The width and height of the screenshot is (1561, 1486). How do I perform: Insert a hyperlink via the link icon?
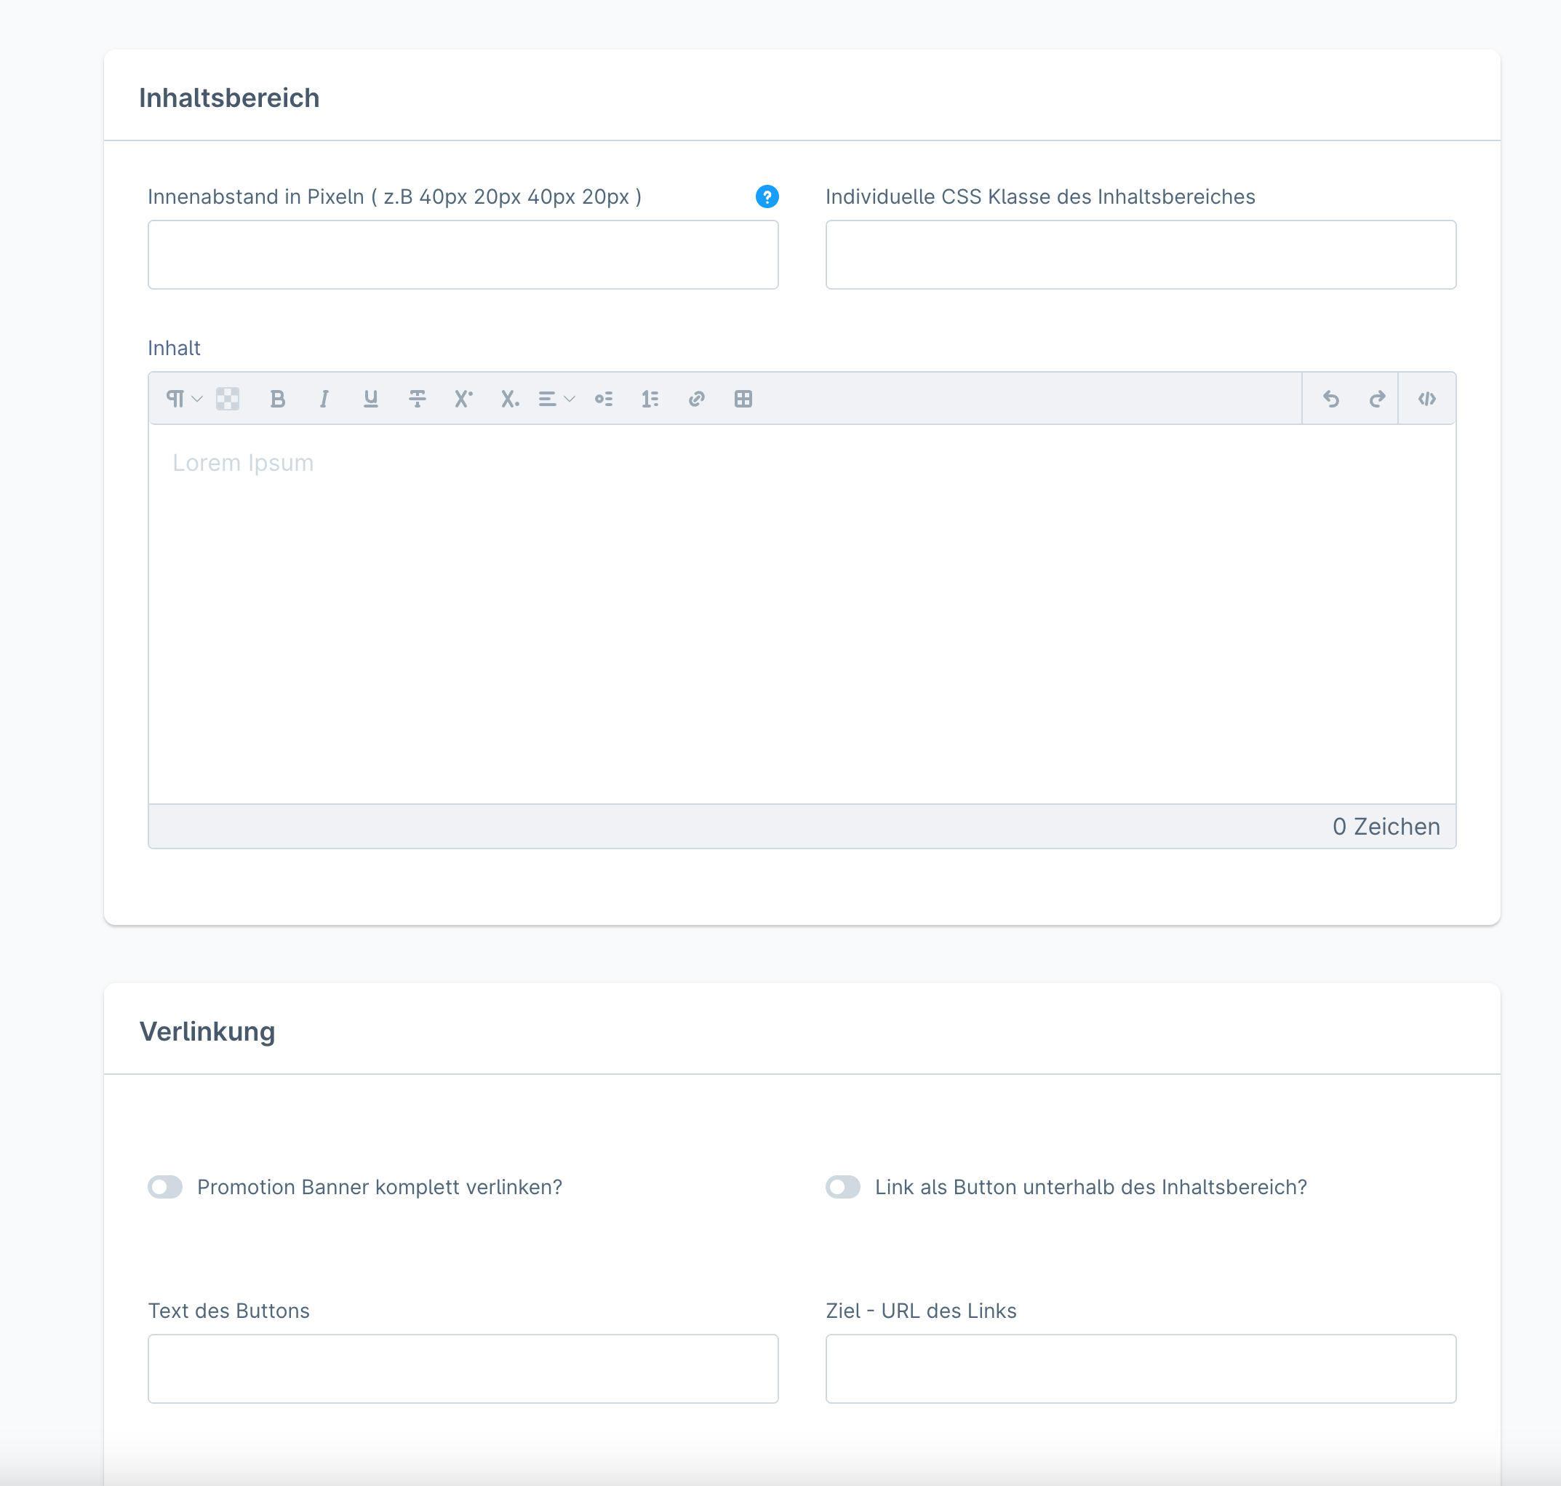(697, 399)
